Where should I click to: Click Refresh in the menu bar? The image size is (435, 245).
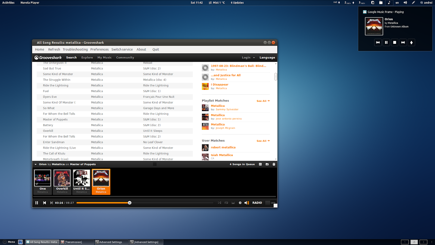[x=54, y=50]
